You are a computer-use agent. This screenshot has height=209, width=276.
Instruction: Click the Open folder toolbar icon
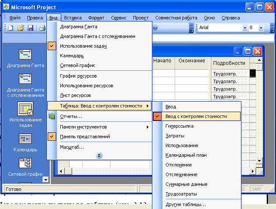click(x=21, y=28)
